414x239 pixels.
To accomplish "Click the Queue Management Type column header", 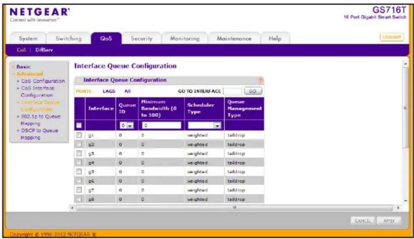I will [244, 109].
